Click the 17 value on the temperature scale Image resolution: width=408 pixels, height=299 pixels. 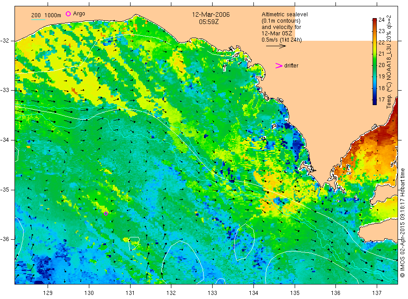(x=381, y=100)
